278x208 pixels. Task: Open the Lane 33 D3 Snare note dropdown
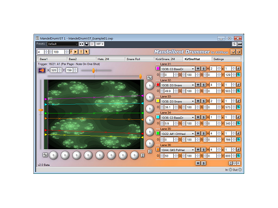(177, 101)
